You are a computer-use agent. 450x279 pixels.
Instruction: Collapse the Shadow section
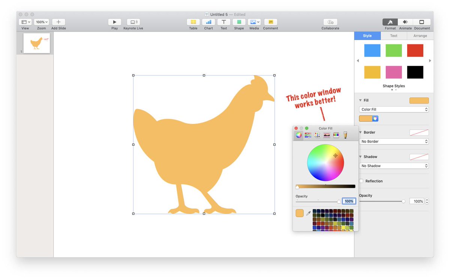[x=361, y=157]
